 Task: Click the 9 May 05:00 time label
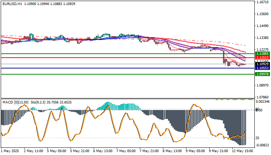(195, 151)
